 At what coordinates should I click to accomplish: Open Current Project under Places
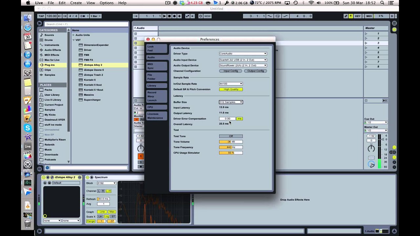[54, 105]
